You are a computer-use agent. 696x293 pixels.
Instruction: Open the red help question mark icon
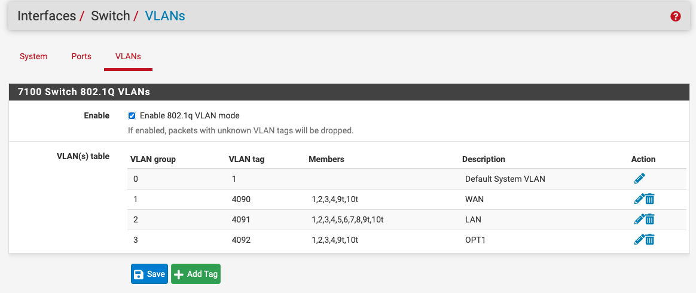675,16
